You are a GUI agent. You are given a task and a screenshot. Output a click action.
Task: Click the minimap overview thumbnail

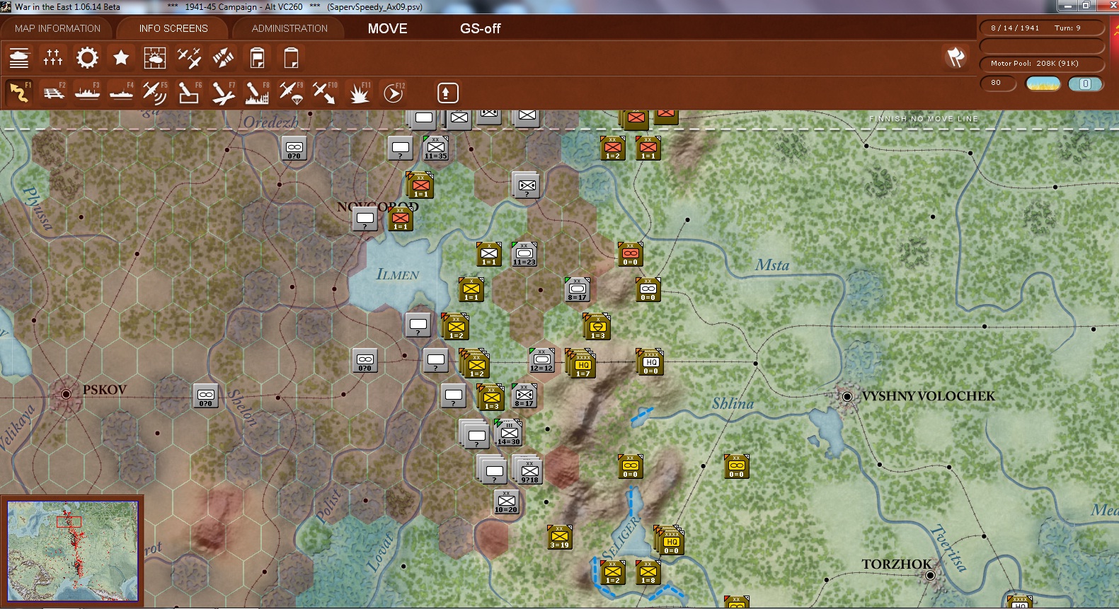[x=72, y=551]
